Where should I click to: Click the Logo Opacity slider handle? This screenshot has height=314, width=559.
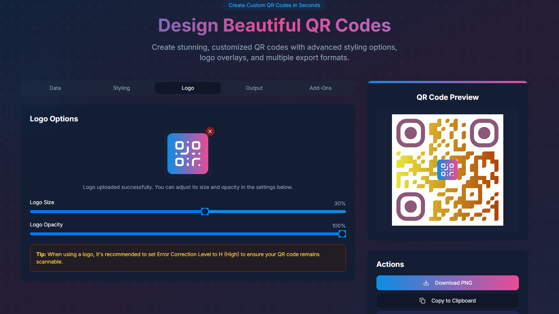point(342,234)
